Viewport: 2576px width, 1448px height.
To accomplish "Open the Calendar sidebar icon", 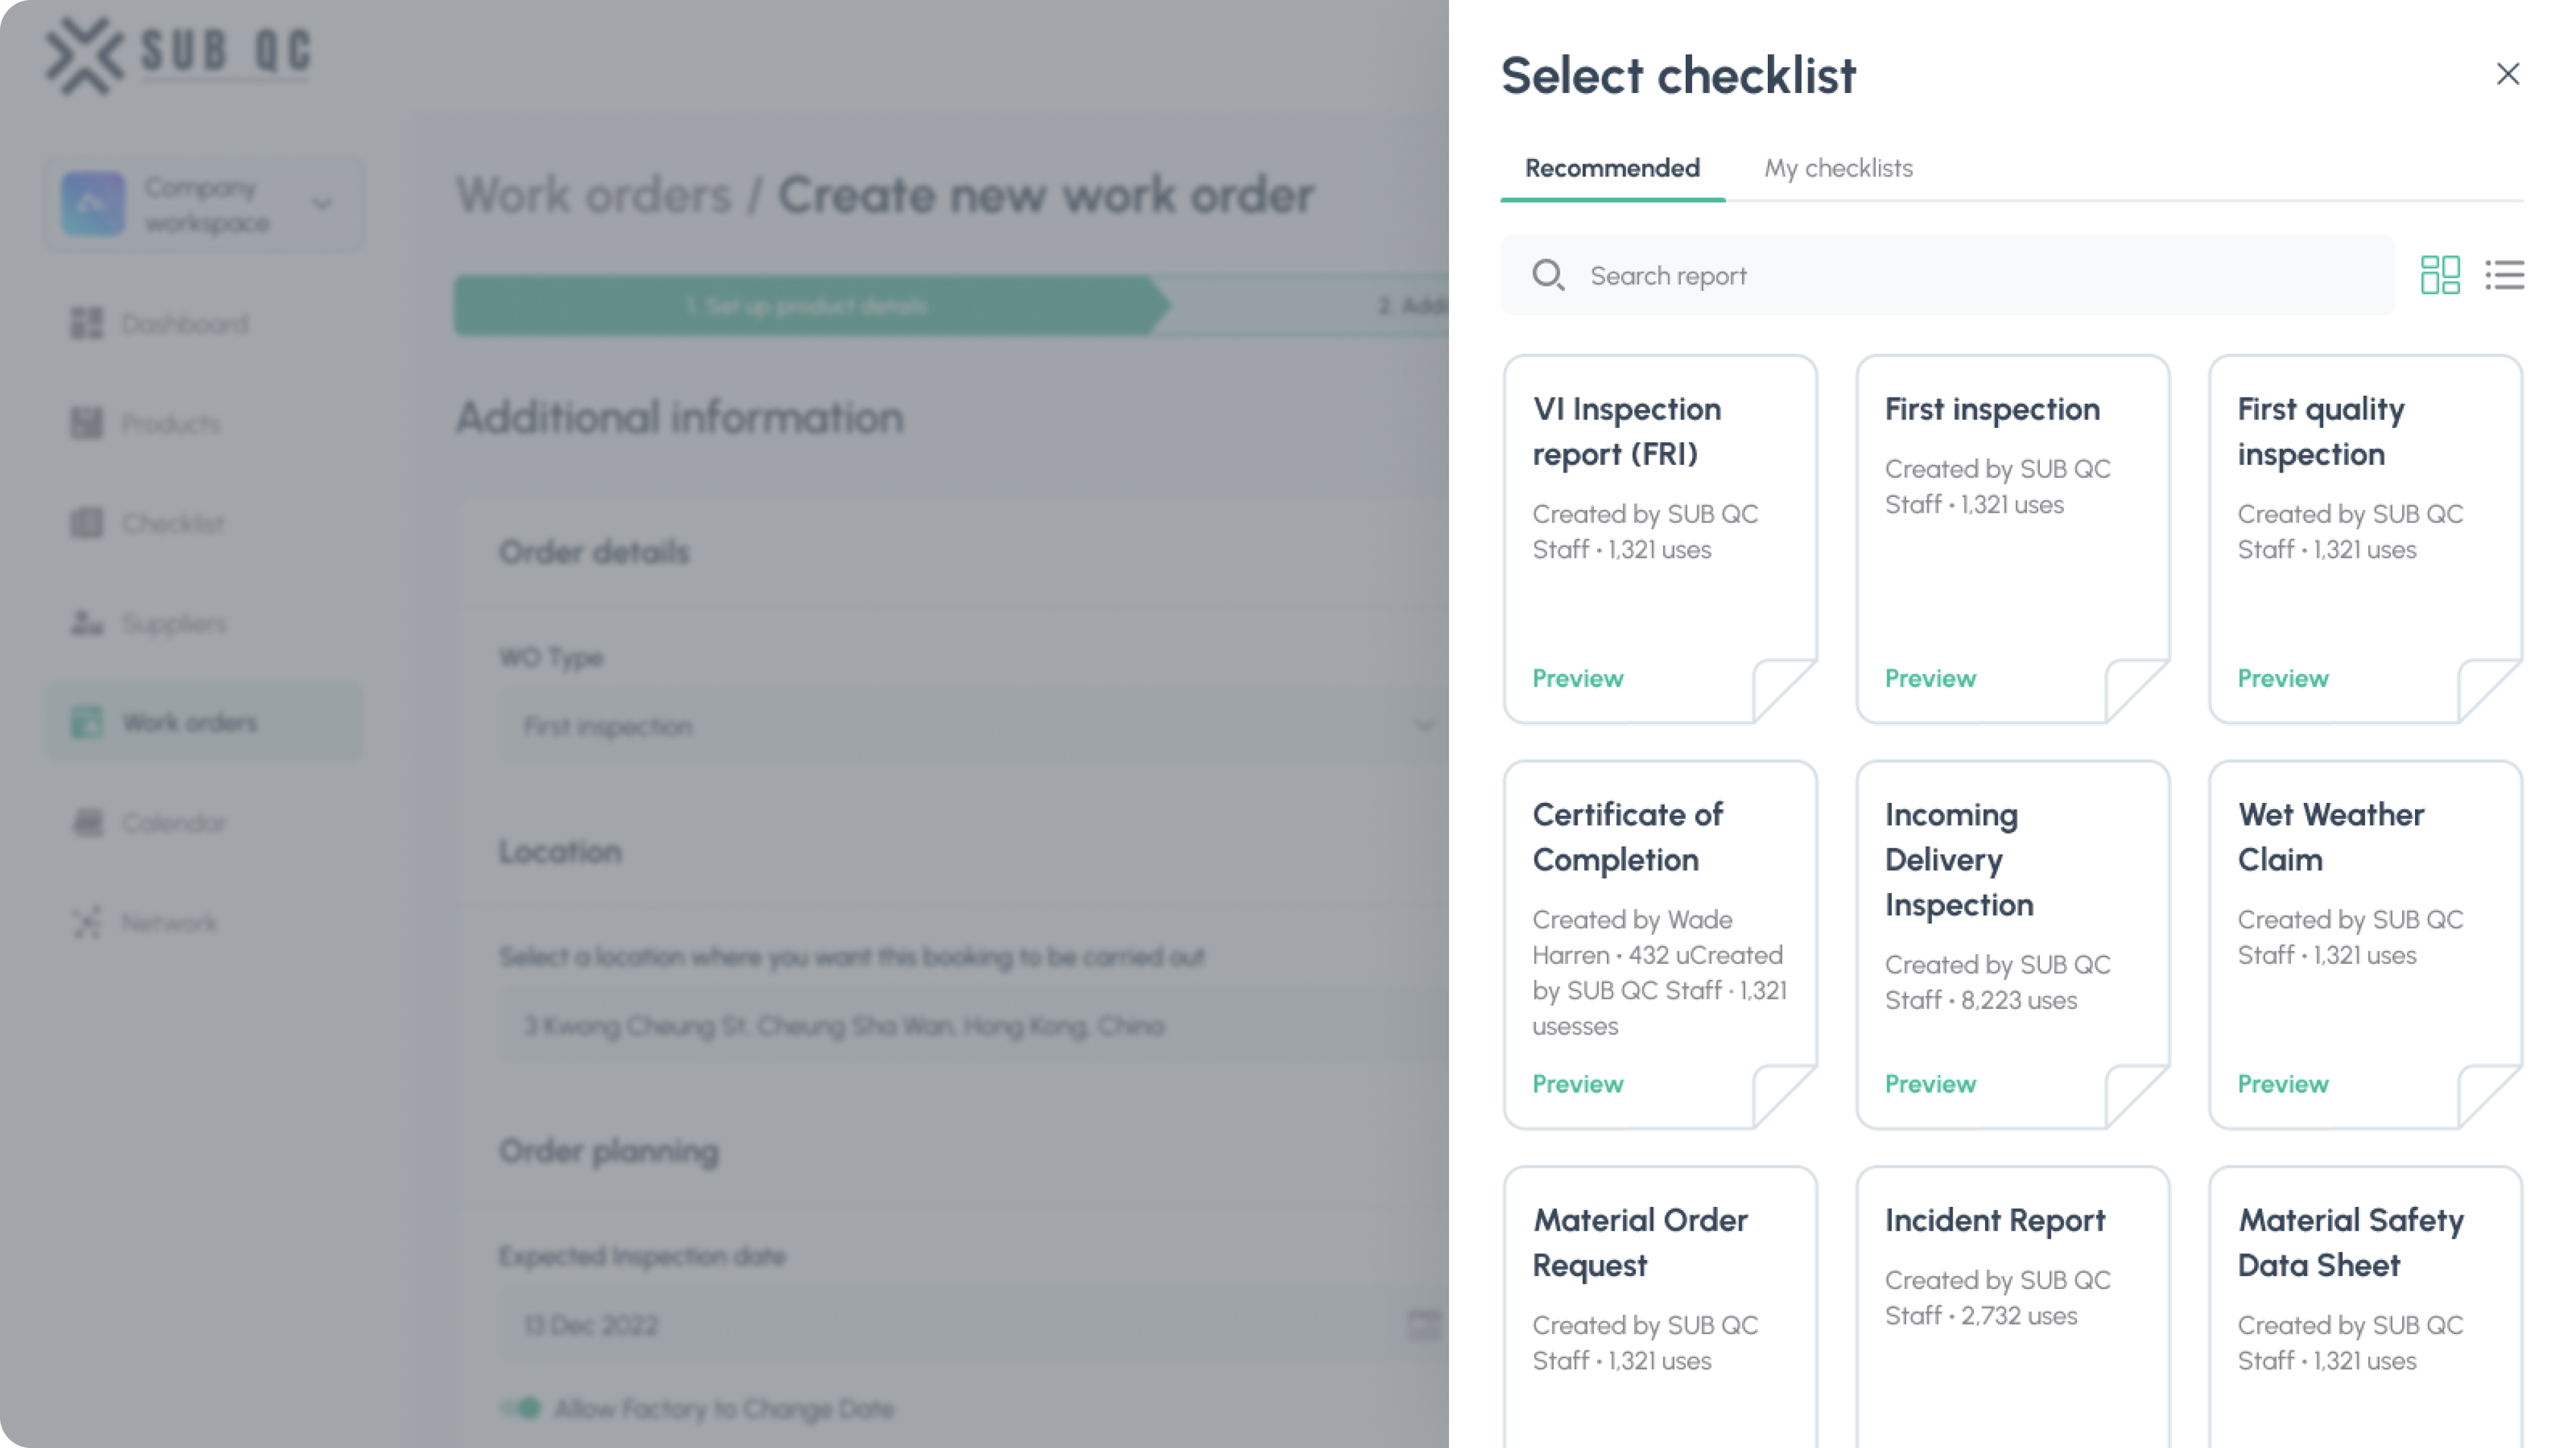I will point(86,822).
